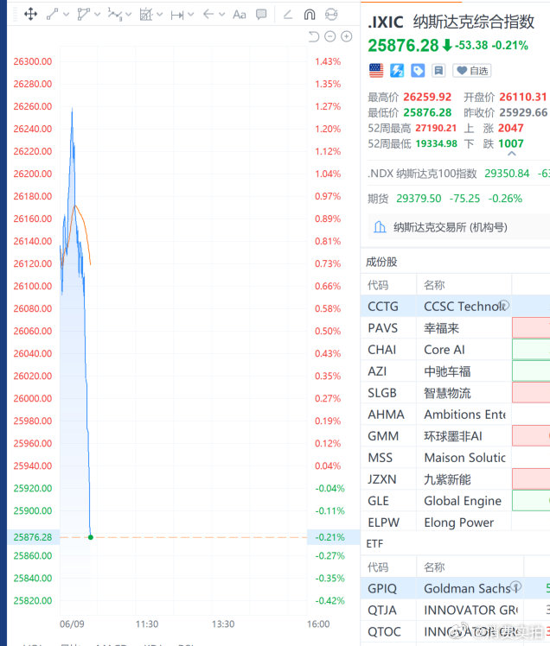This screenshot has height=646, width=550.
Task: Select the trend line drawing tool
Action: coord(53,15)
